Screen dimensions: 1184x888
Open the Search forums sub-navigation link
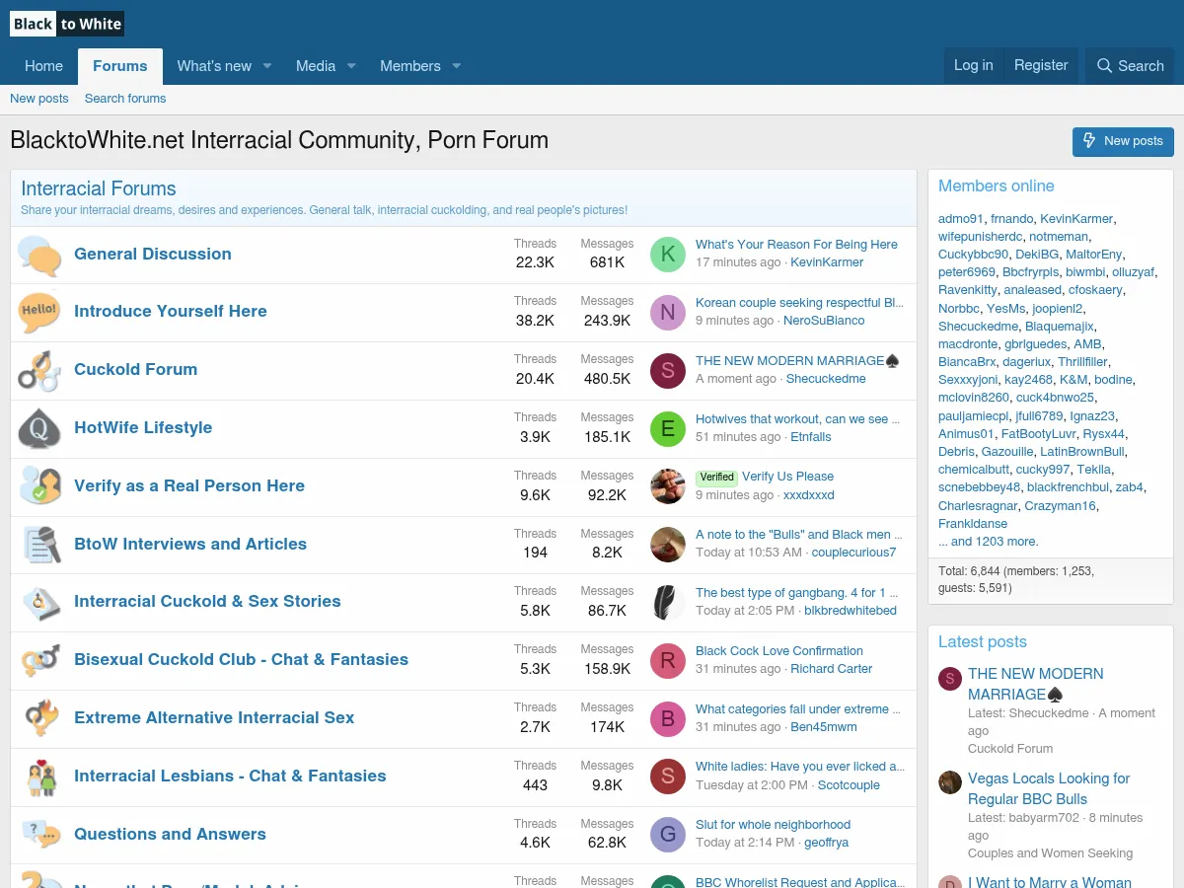click(x=125, y=99)
